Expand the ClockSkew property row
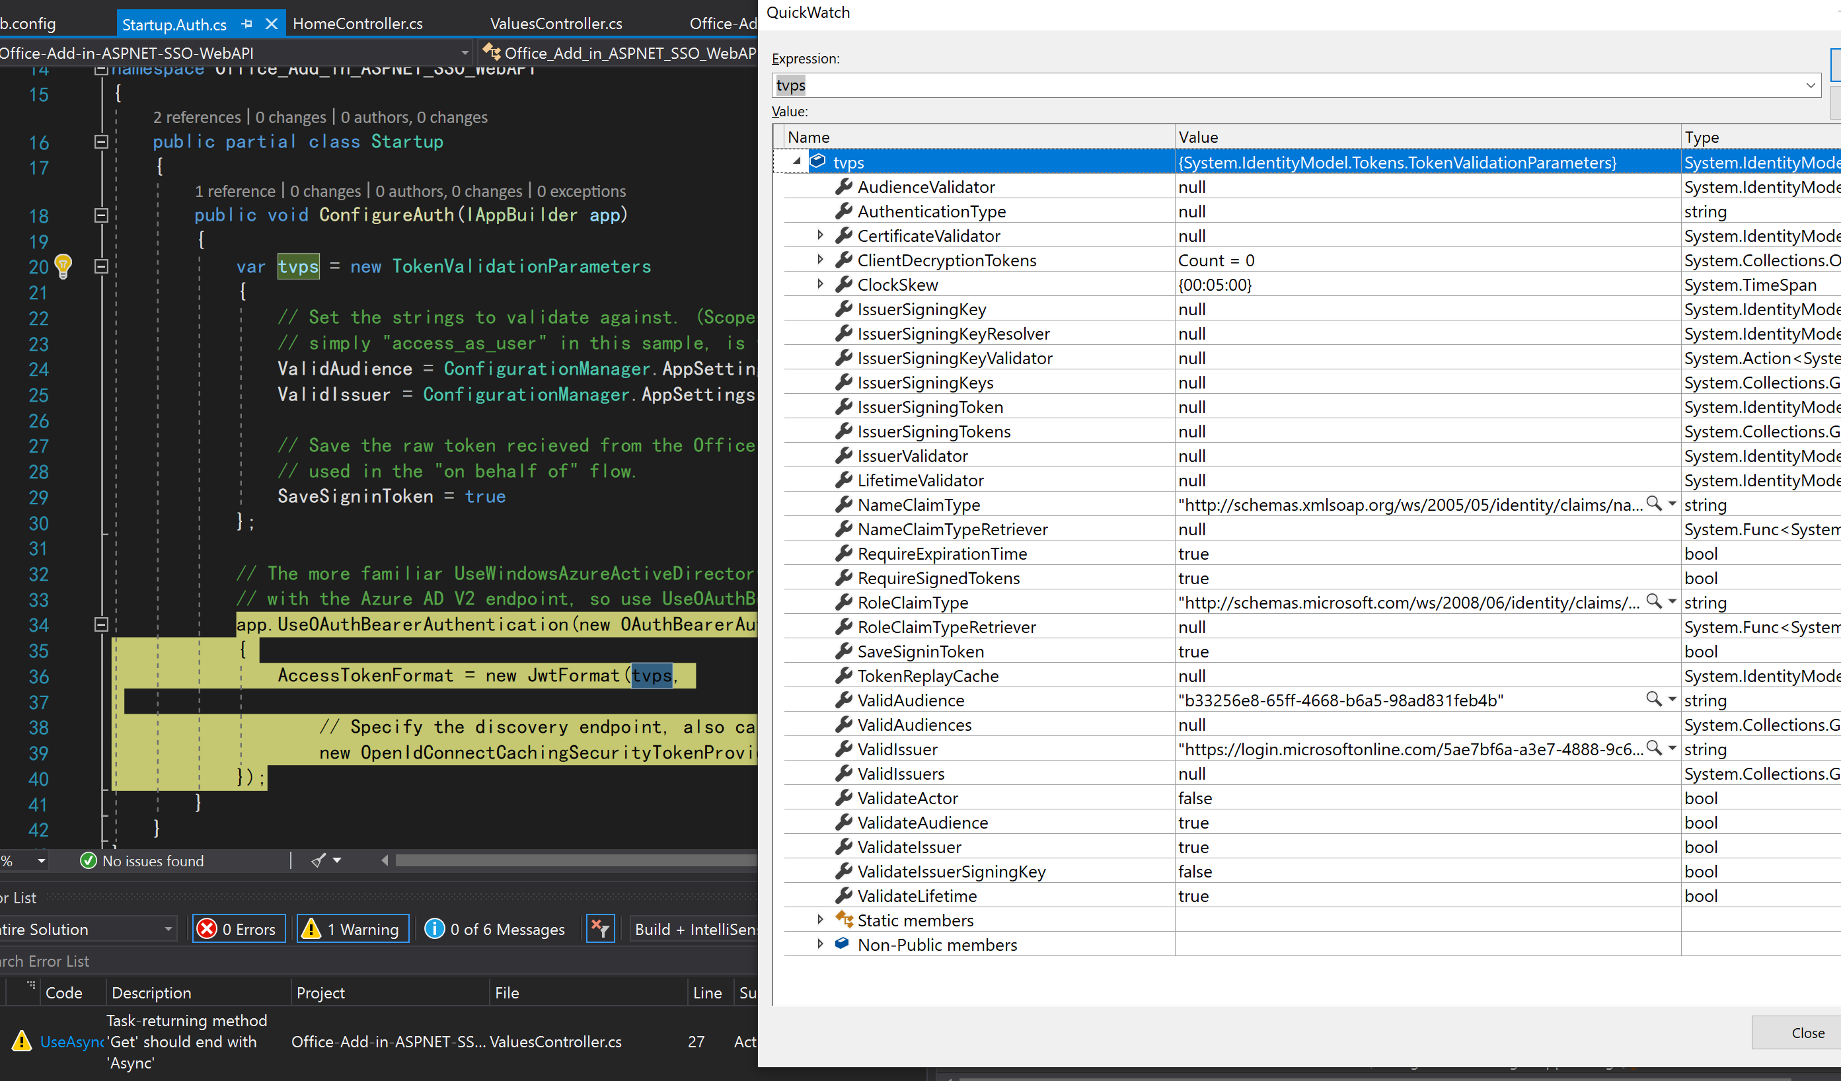1841x1081 pixels. [x=819, y=284]
